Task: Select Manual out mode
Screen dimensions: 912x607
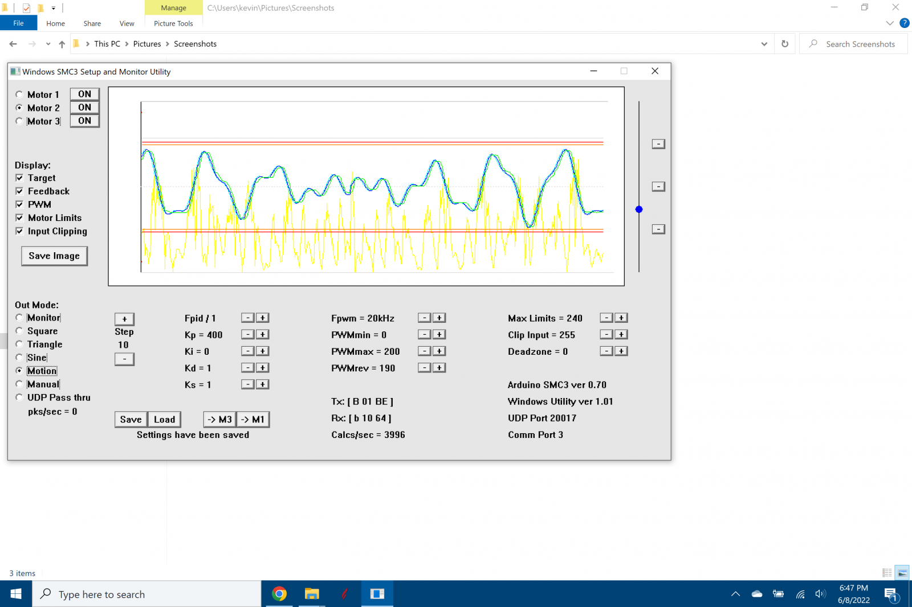Action: click(19, 384)
